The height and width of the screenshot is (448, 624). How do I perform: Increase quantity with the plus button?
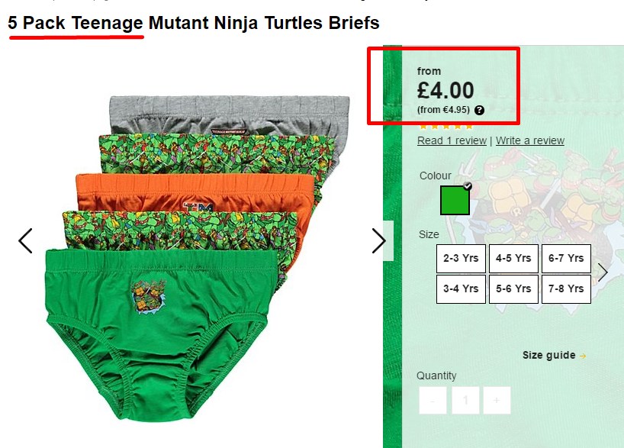coord(497,400)
